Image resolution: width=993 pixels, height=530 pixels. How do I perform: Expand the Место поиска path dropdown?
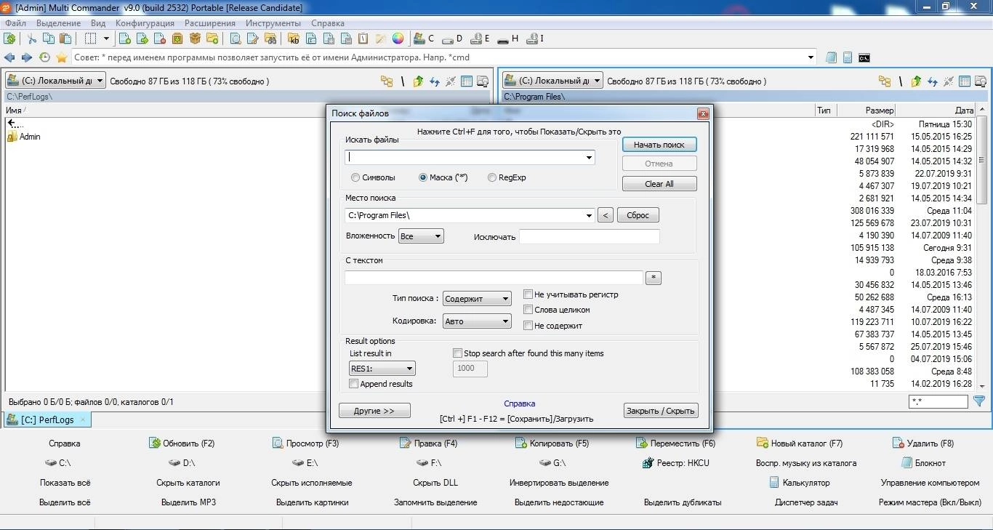pos(589,215)
